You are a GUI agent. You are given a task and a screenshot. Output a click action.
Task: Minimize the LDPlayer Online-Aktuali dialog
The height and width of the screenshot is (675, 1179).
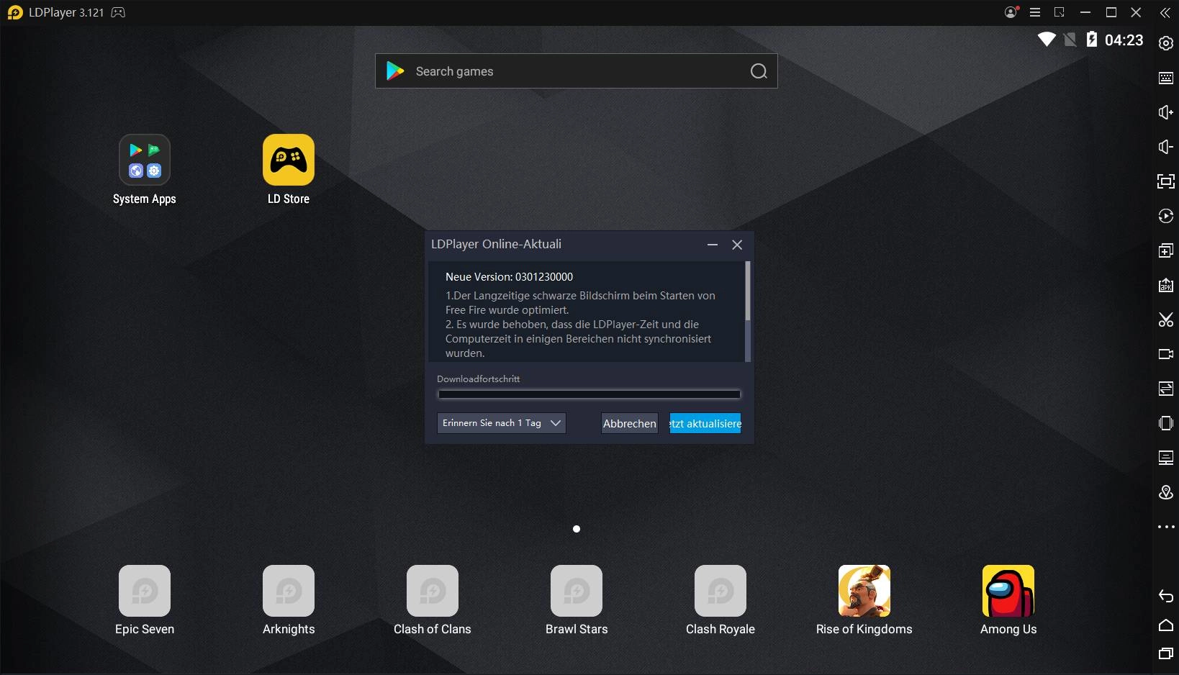coord(713,245)
